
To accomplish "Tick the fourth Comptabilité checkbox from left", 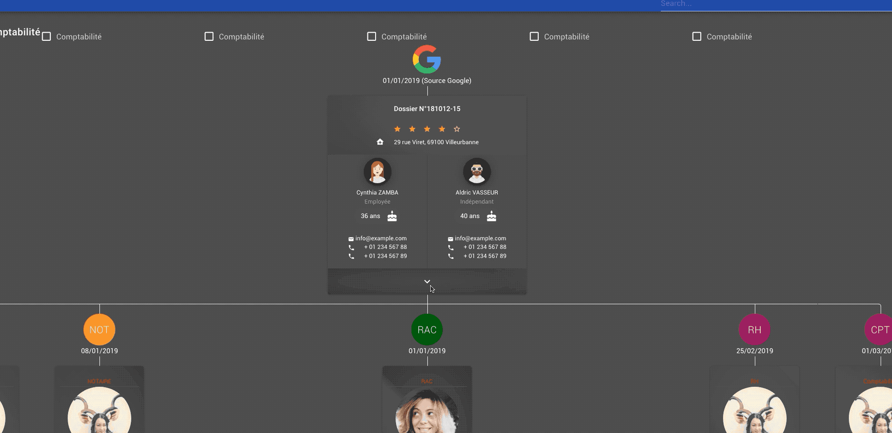I will pos(534,36).
